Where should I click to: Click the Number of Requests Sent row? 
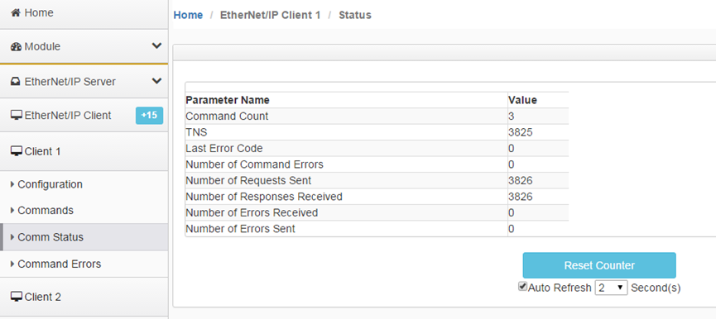(x=377, y=180)
